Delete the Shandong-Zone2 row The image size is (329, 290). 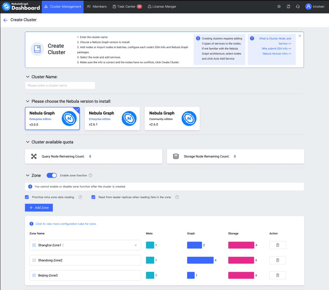(278, 260)
